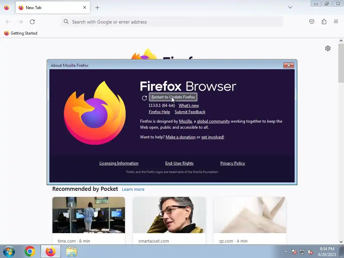Launch Chrome from the taskbar

(x=30, y=251)
